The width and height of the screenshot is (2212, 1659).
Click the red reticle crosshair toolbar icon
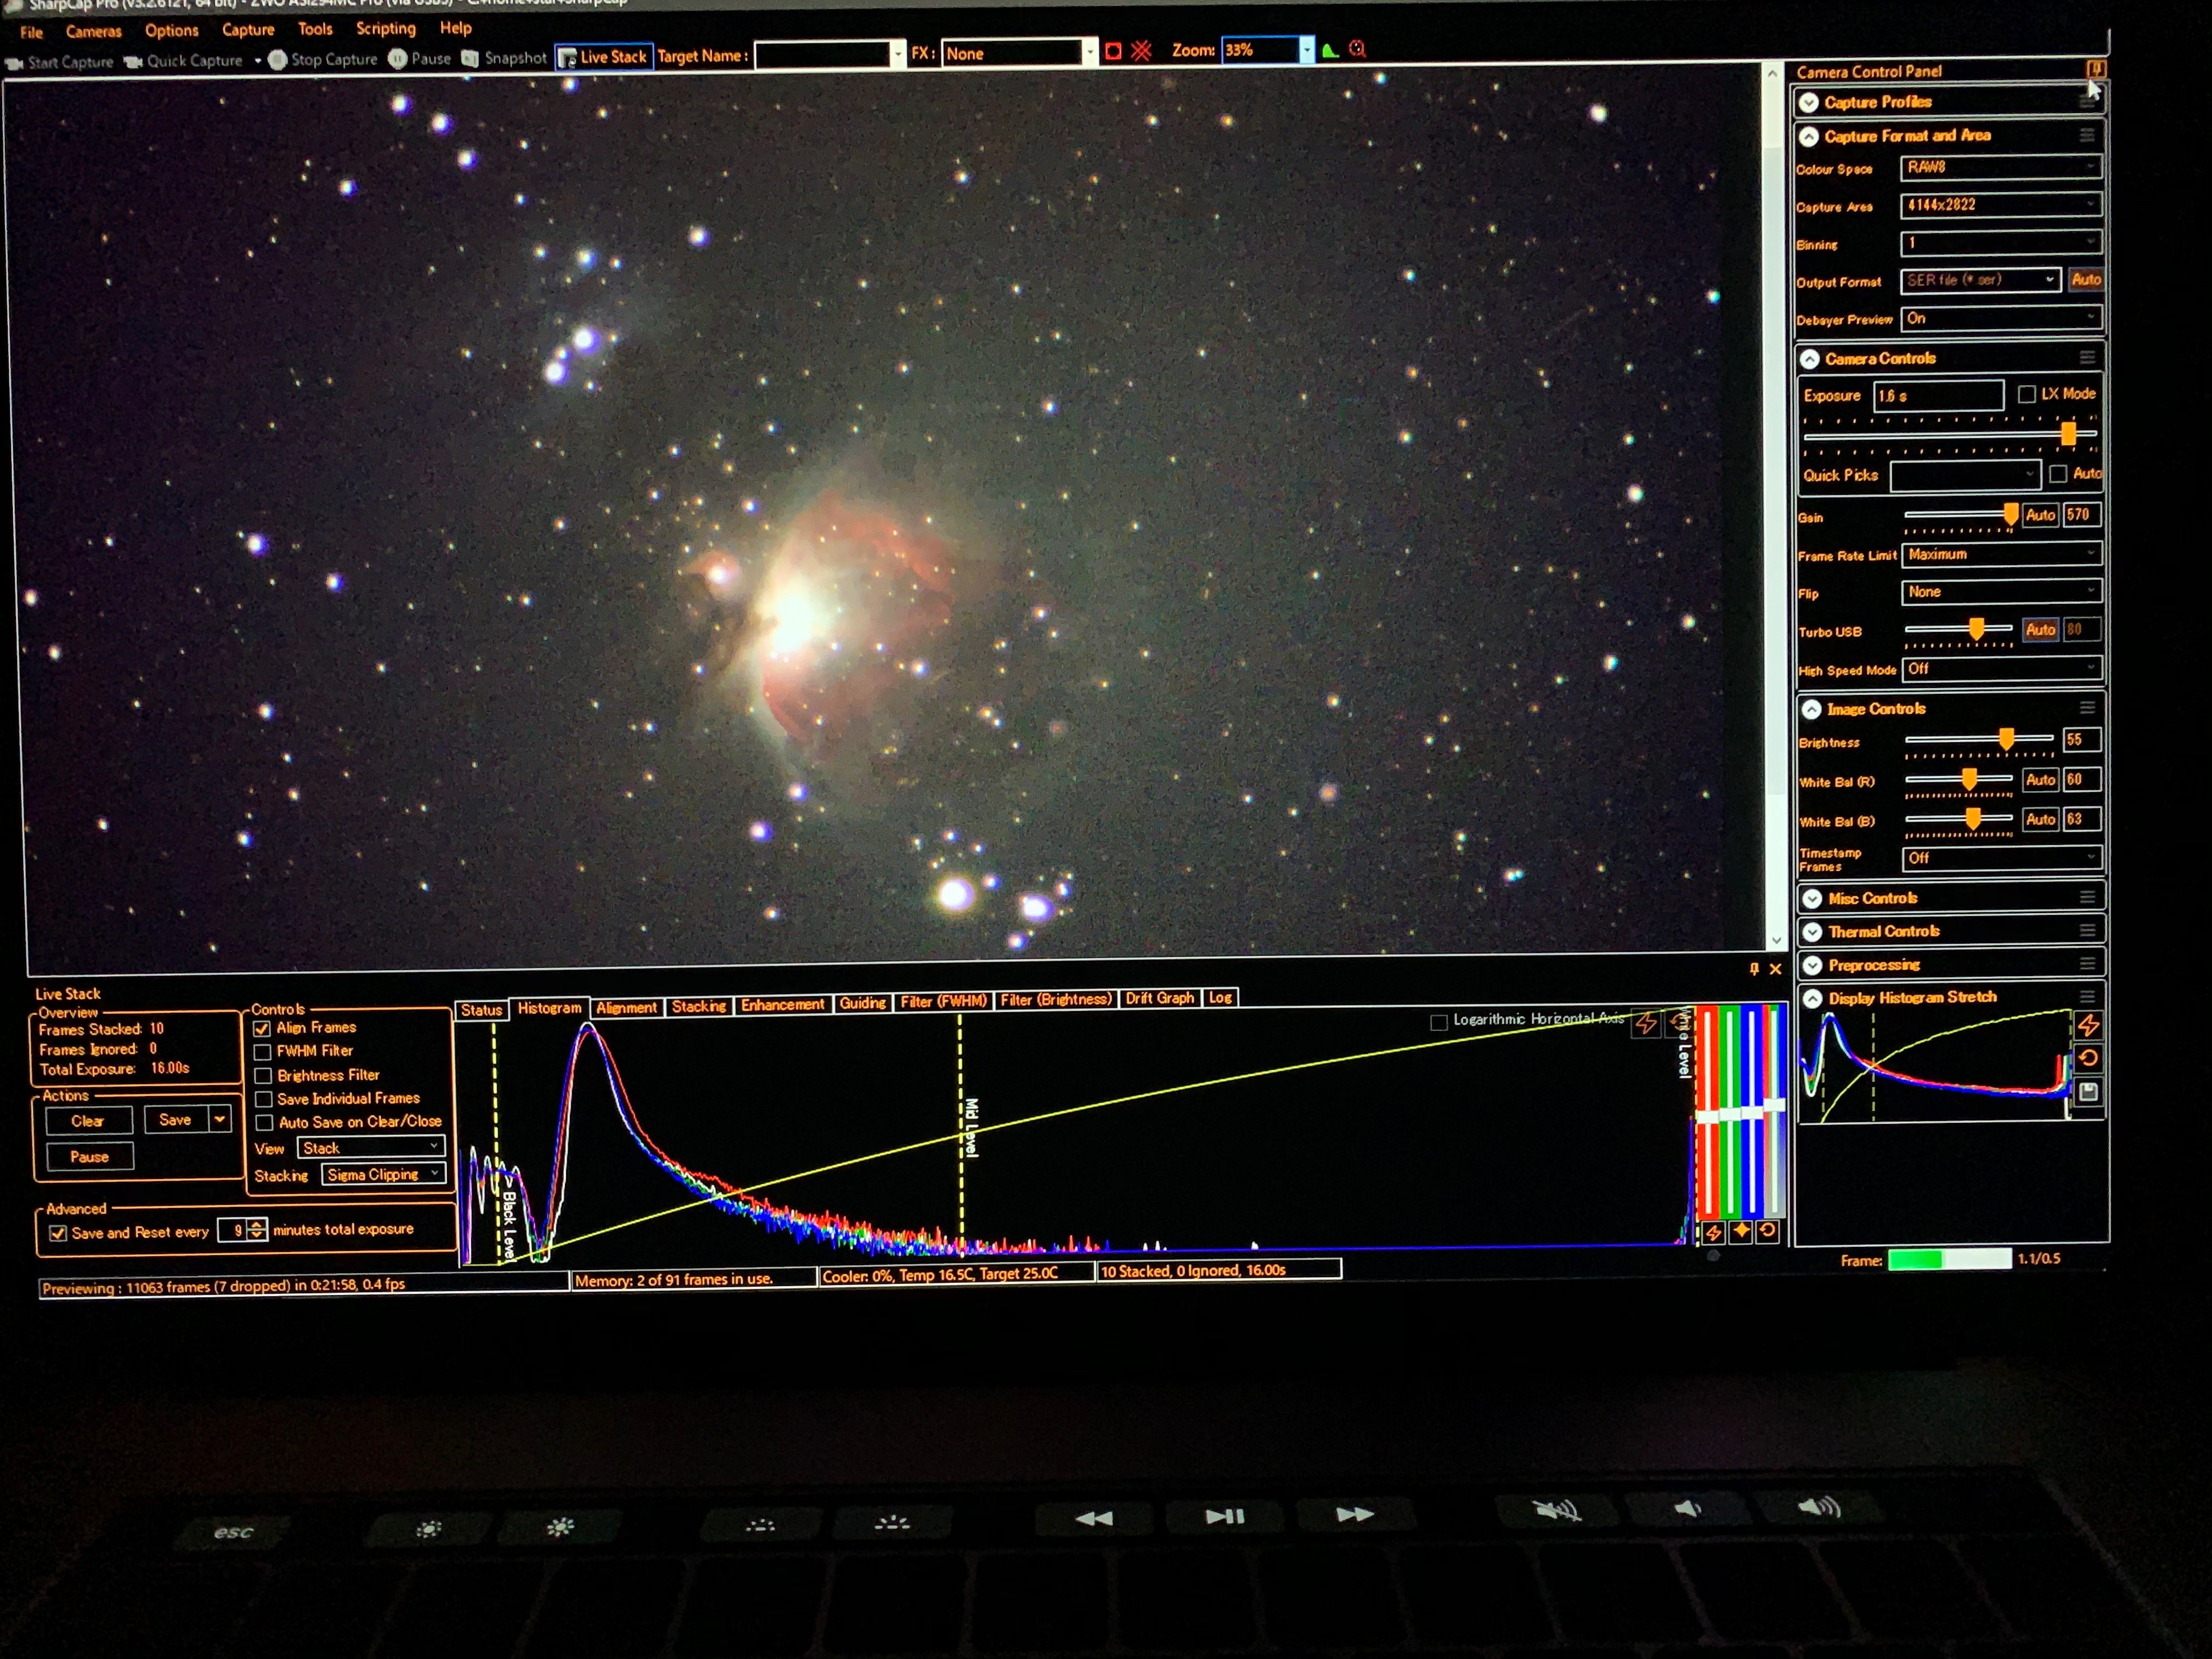point(1141,51)
